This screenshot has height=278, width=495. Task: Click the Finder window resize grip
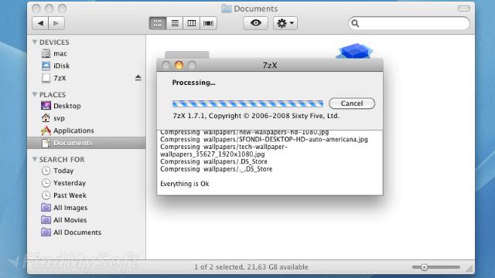point(469,269)
